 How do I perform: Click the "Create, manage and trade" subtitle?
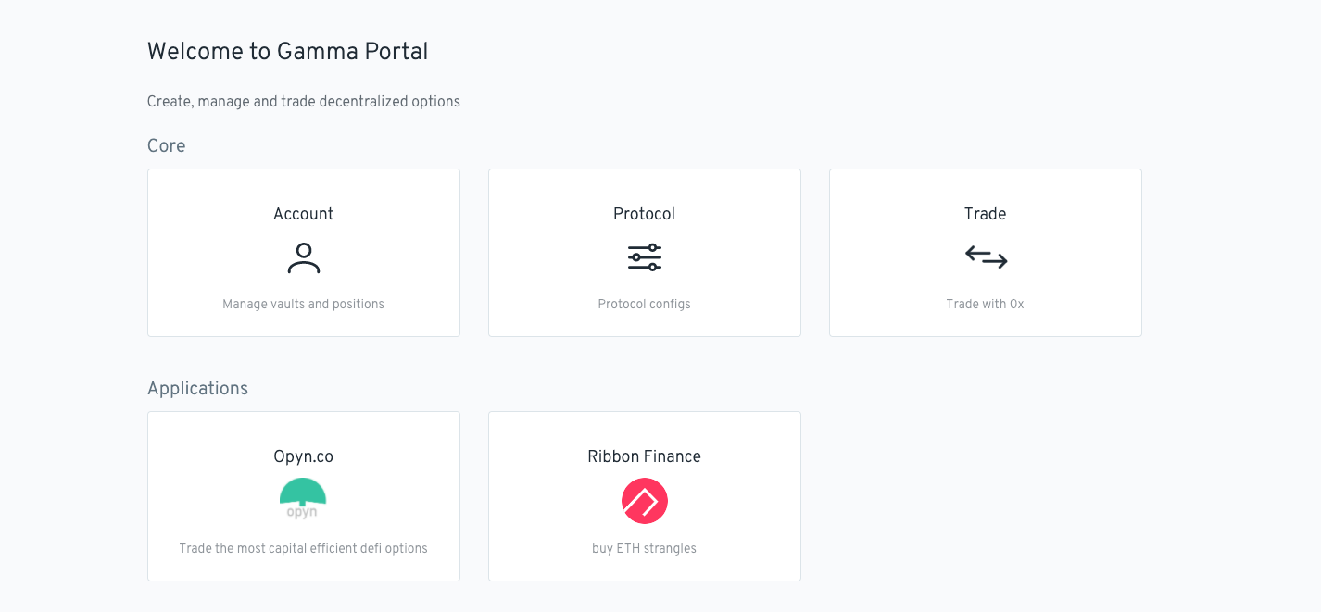[x=303, y=101]
